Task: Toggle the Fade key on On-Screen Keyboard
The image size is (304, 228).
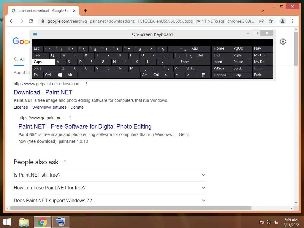Action: tap(263, 75)
